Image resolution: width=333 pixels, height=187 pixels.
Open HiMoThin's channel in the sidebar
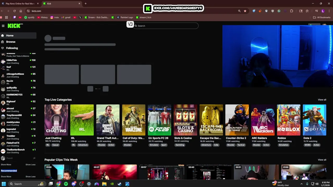(18, 62)
